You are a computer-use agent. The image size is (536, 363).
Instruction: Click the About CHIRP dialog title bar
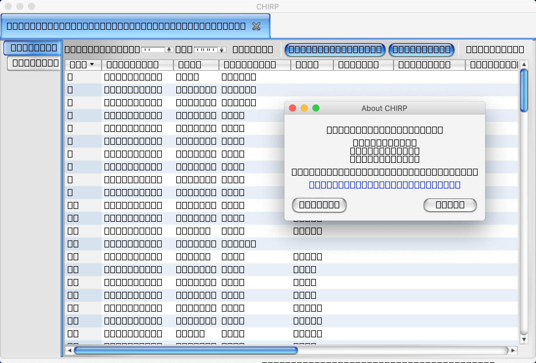point(384,108)
